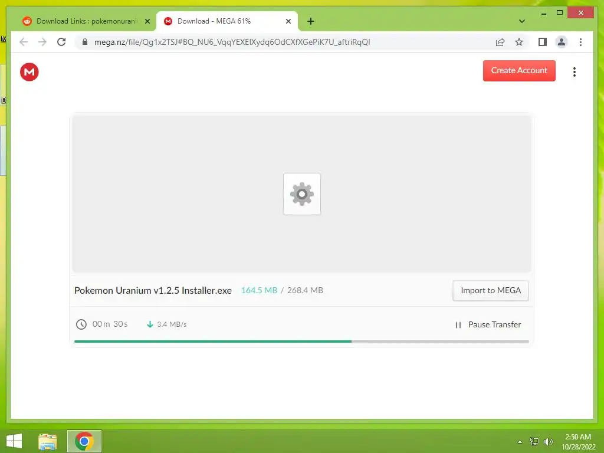Expand the tab search dropdown
This screenshot has width=604, height=453.
point(521,21)
